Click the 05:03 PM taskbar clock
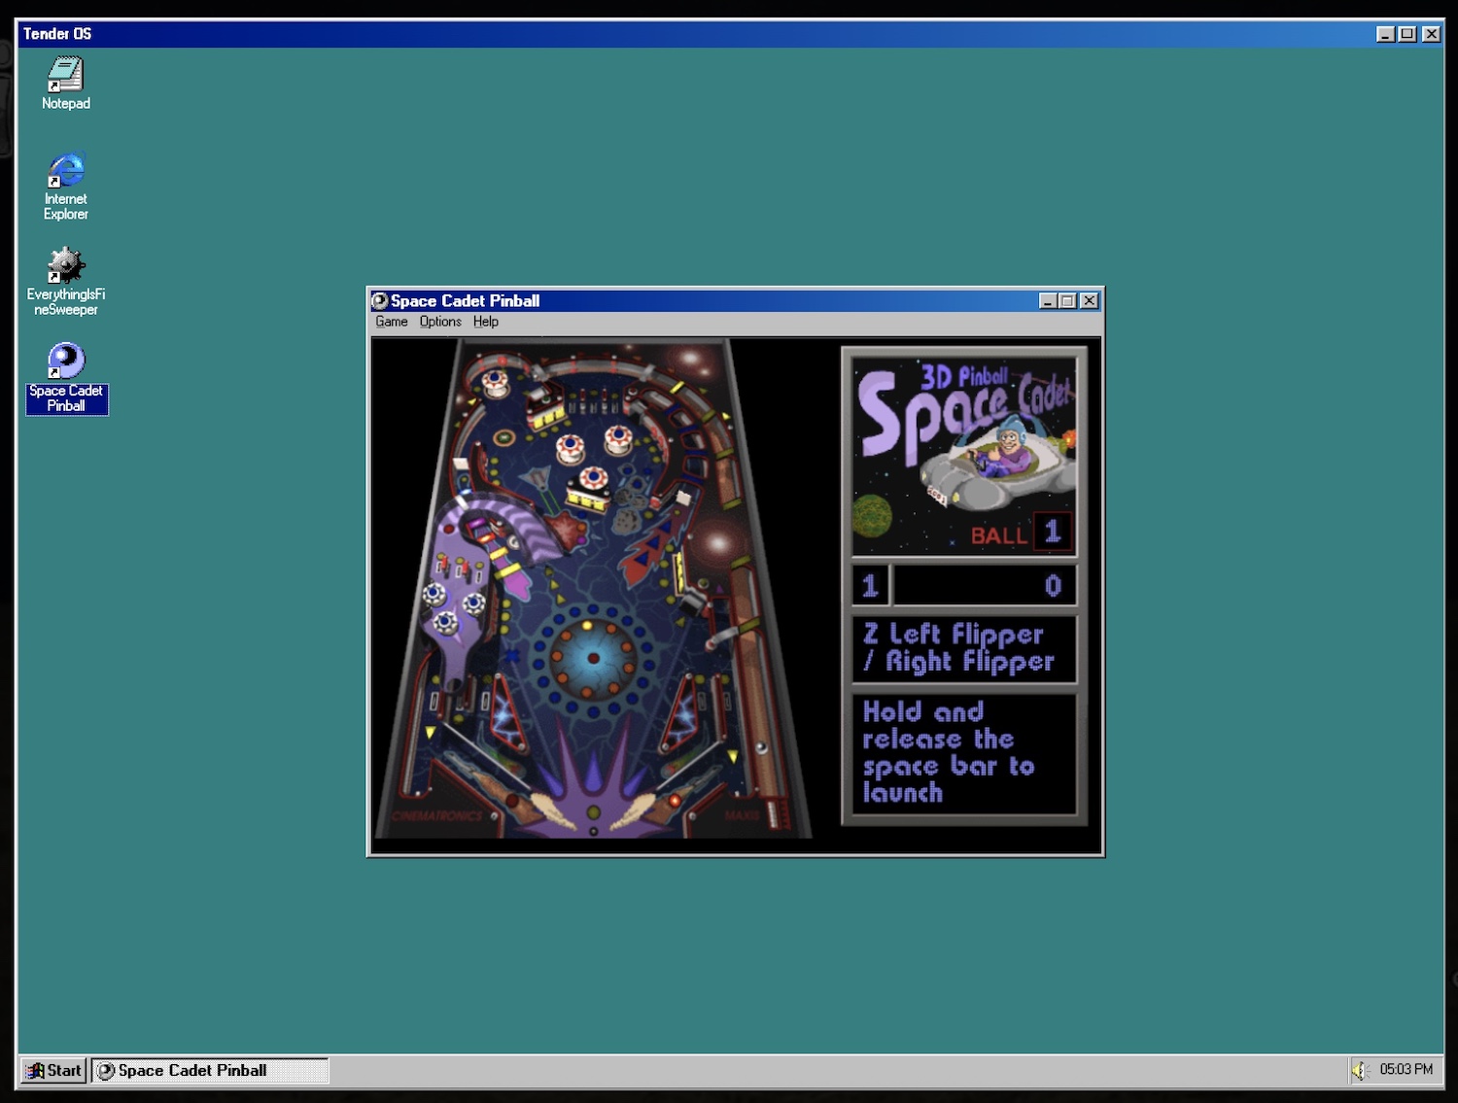The width and height of the screenshot is (1458, 1103). (x=1406, y=1069)
